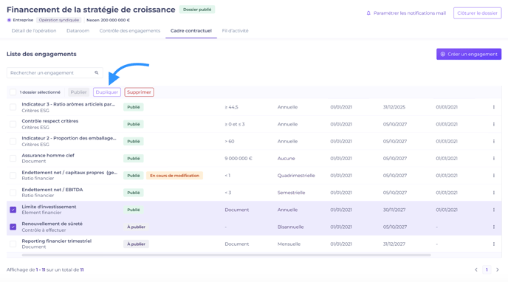Viewport: 508px width, 282px height.
Task: Go to the next page using the arrow
Action: pos(498,269)
